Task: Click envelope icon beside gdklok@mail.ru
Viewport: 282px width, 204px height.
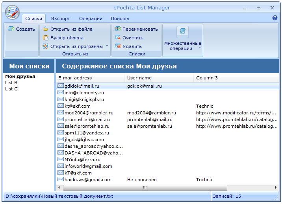Action: pyautogui.click(x=60, y=86)
